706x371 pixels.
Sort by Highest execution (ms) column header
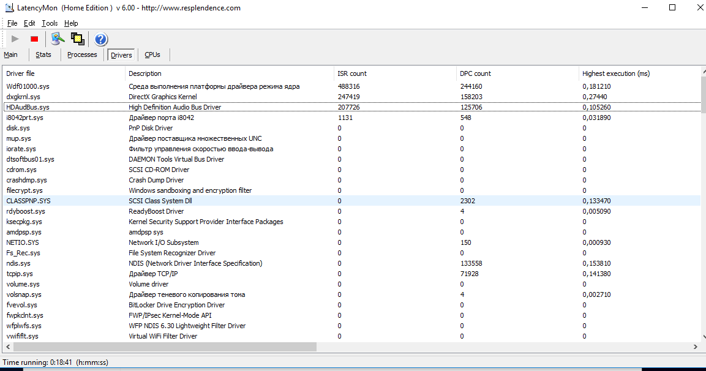[616, 73]
